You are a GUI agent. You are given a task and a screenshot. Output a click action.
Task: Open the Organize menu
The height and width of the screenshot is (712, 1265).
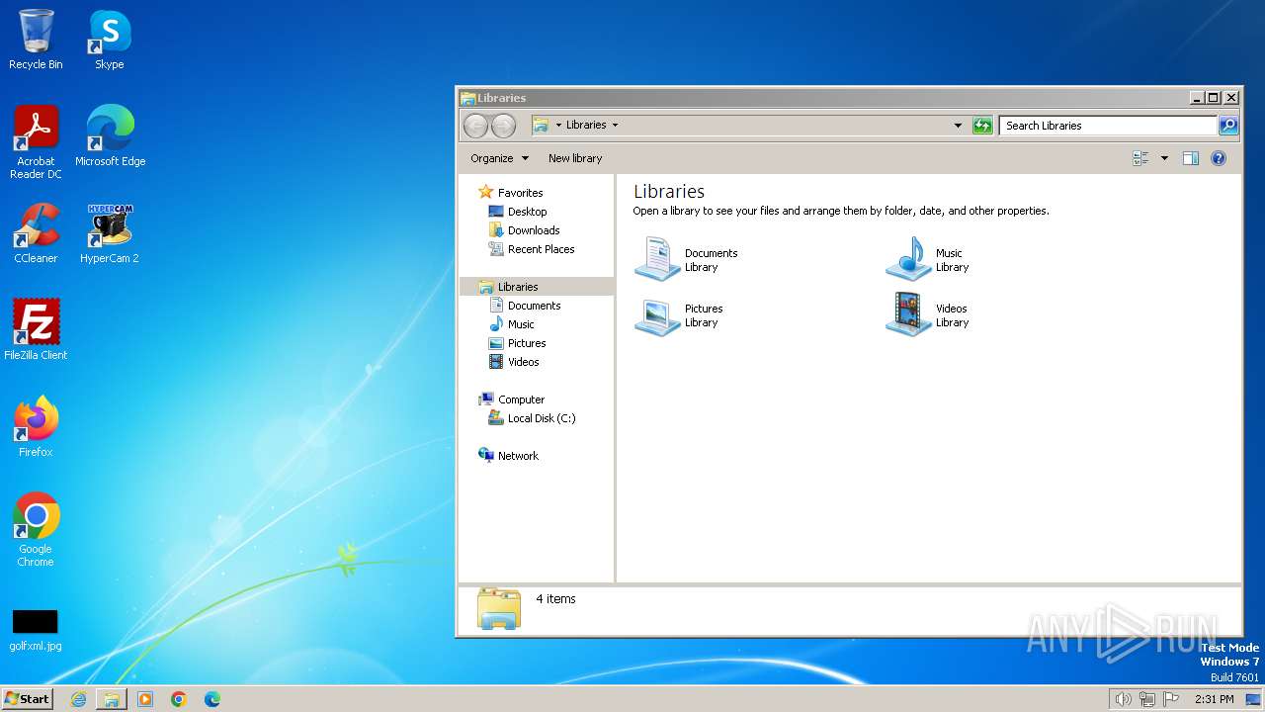(499, 158)
